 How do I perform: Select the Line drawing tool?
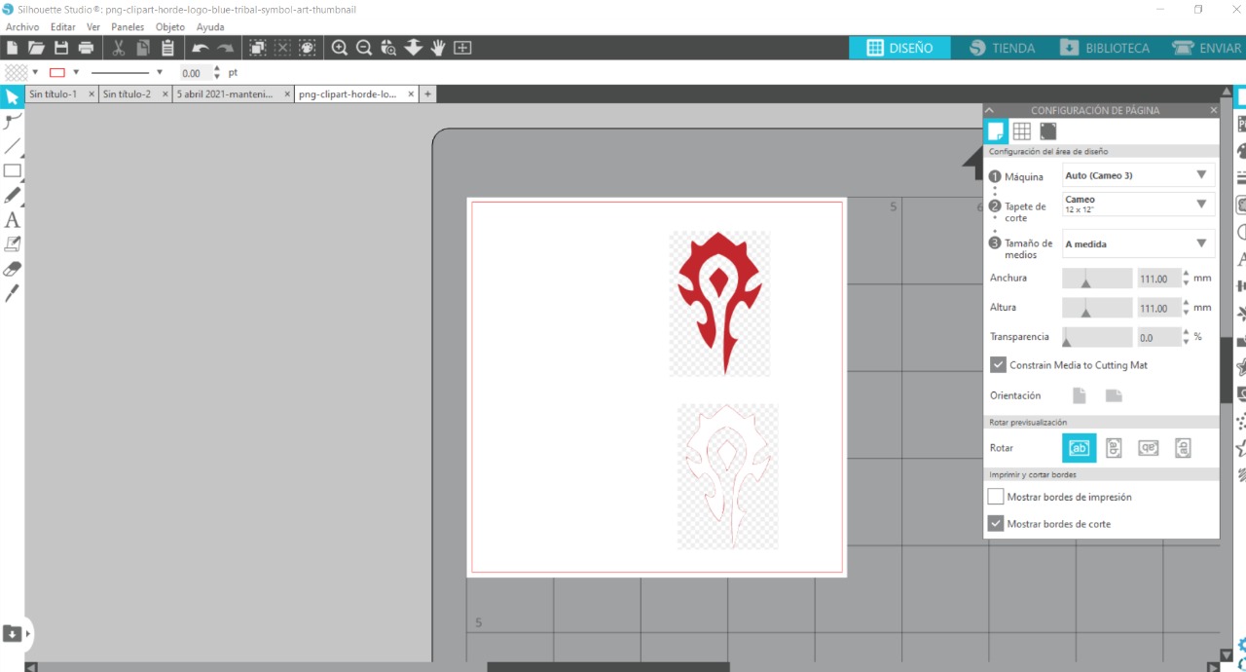tap(12, 146)
